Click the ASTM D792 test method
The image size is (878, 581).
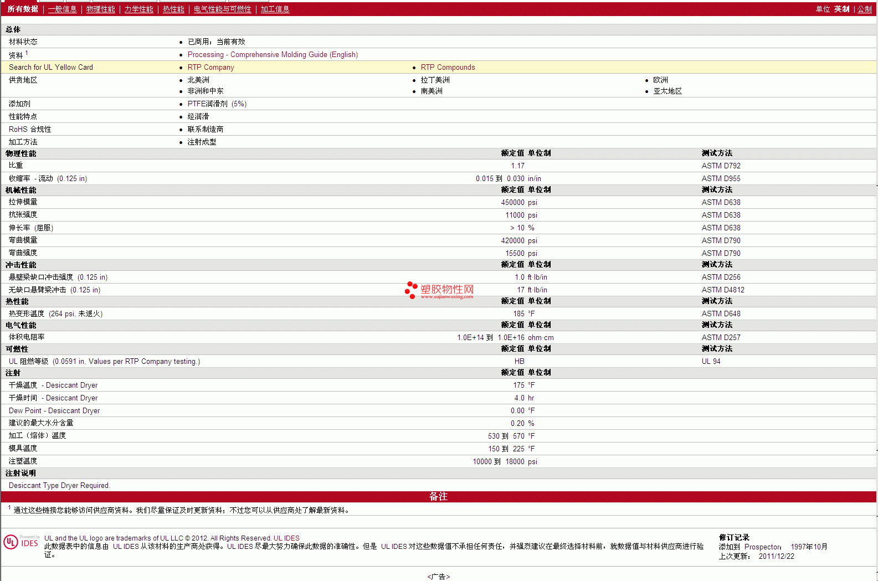721,166
